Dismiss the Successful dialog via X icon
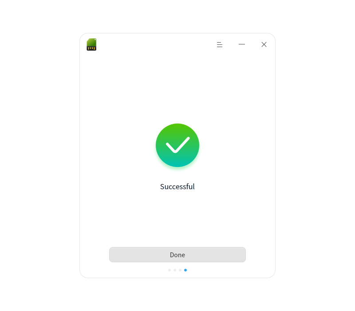This screenshot has width=355, height=311. tap(264, 44)
